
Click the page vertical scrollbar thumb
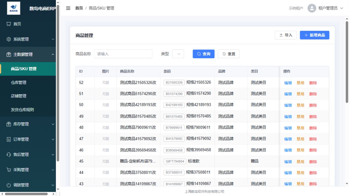[x=347, y=62]
